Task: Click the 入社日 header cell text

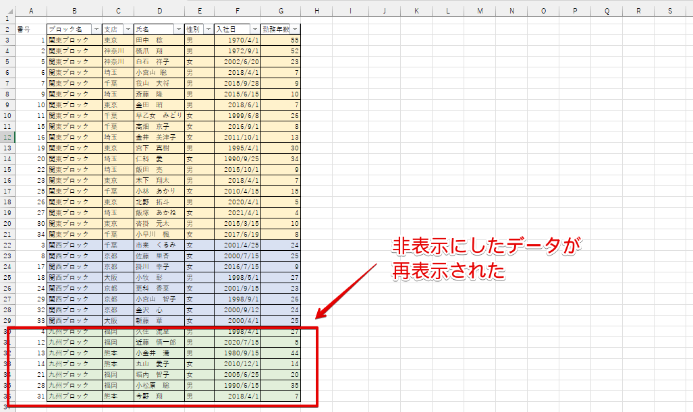Action: tap(226, 29)
